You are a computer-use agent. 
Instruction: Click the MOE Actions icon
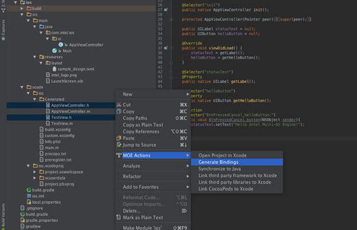(x=119, y=155)
